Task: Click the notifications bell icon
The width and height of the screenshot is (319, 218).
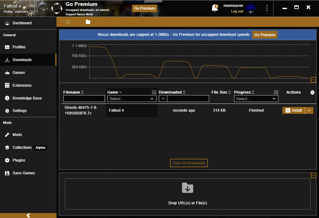Action: [215, 8]
